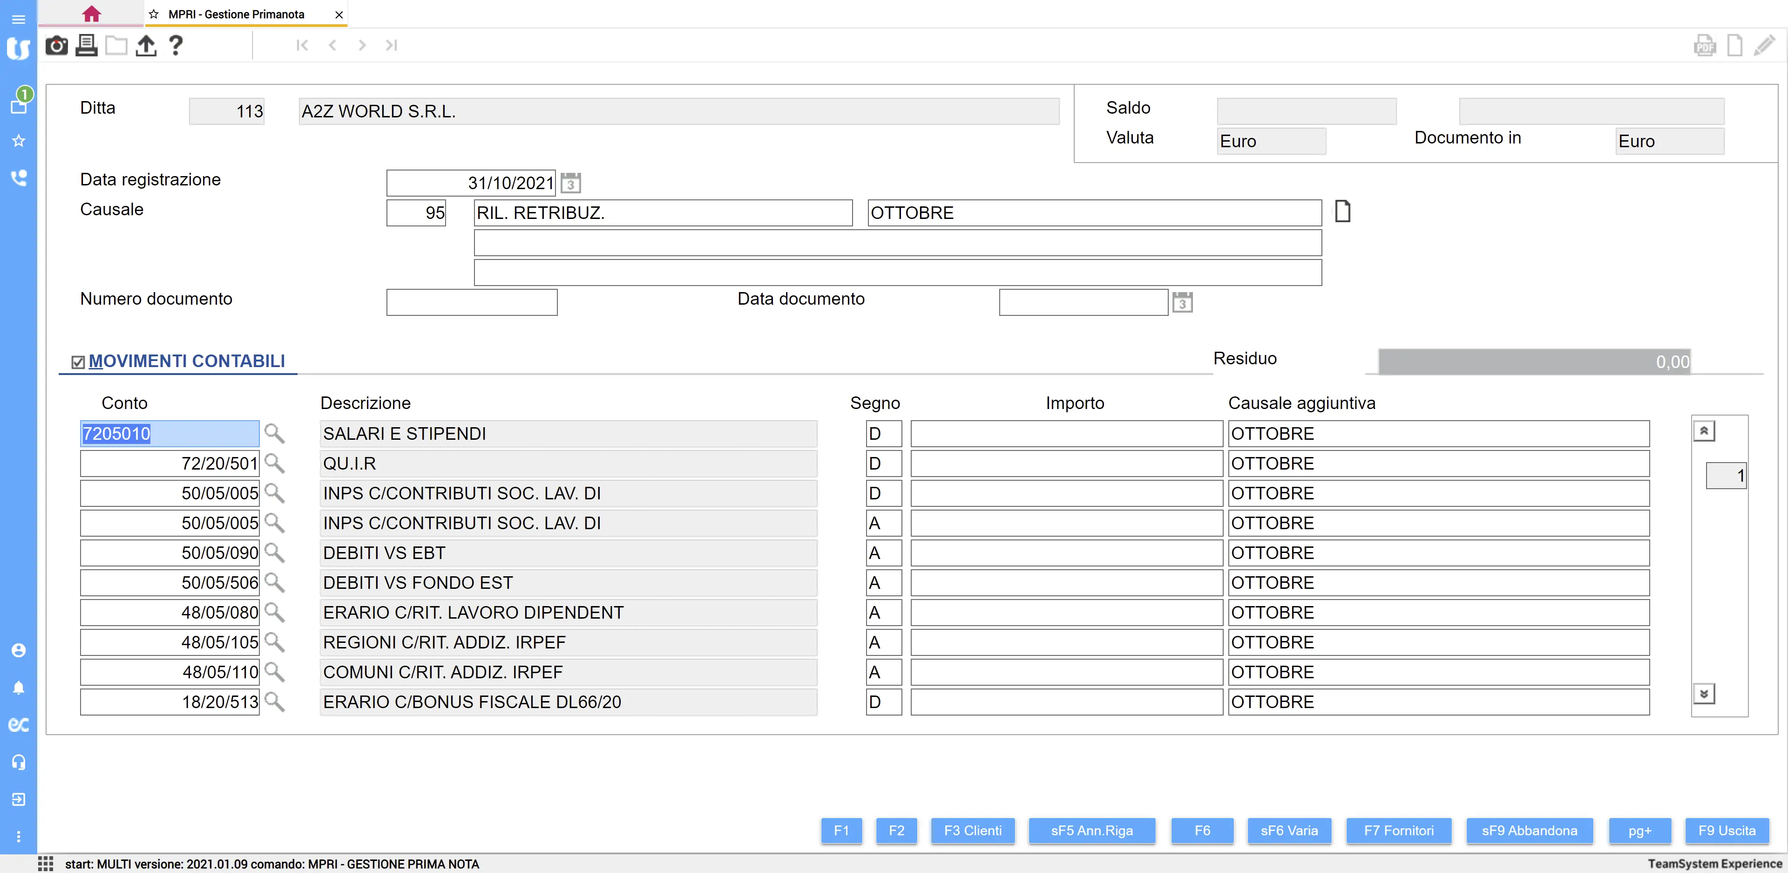Click the printer icon in toolbar
1788x873 pixels.
(x=86, y=46)
